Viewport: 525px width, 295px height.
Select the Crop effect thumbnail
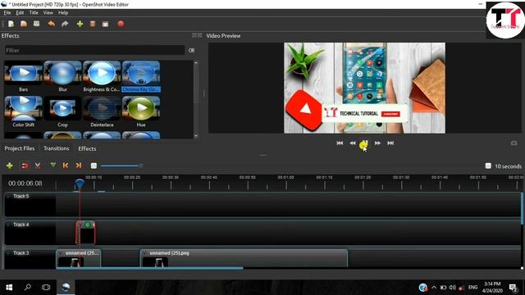pyautogui.click(x=62, y=111)
